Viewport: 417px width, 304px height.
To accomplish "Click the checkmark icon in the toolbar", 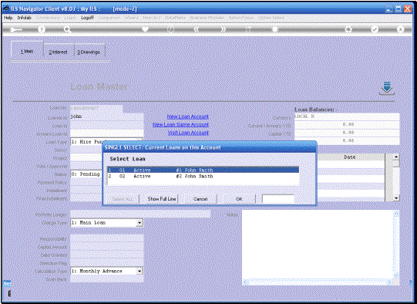I will point(375,29).
